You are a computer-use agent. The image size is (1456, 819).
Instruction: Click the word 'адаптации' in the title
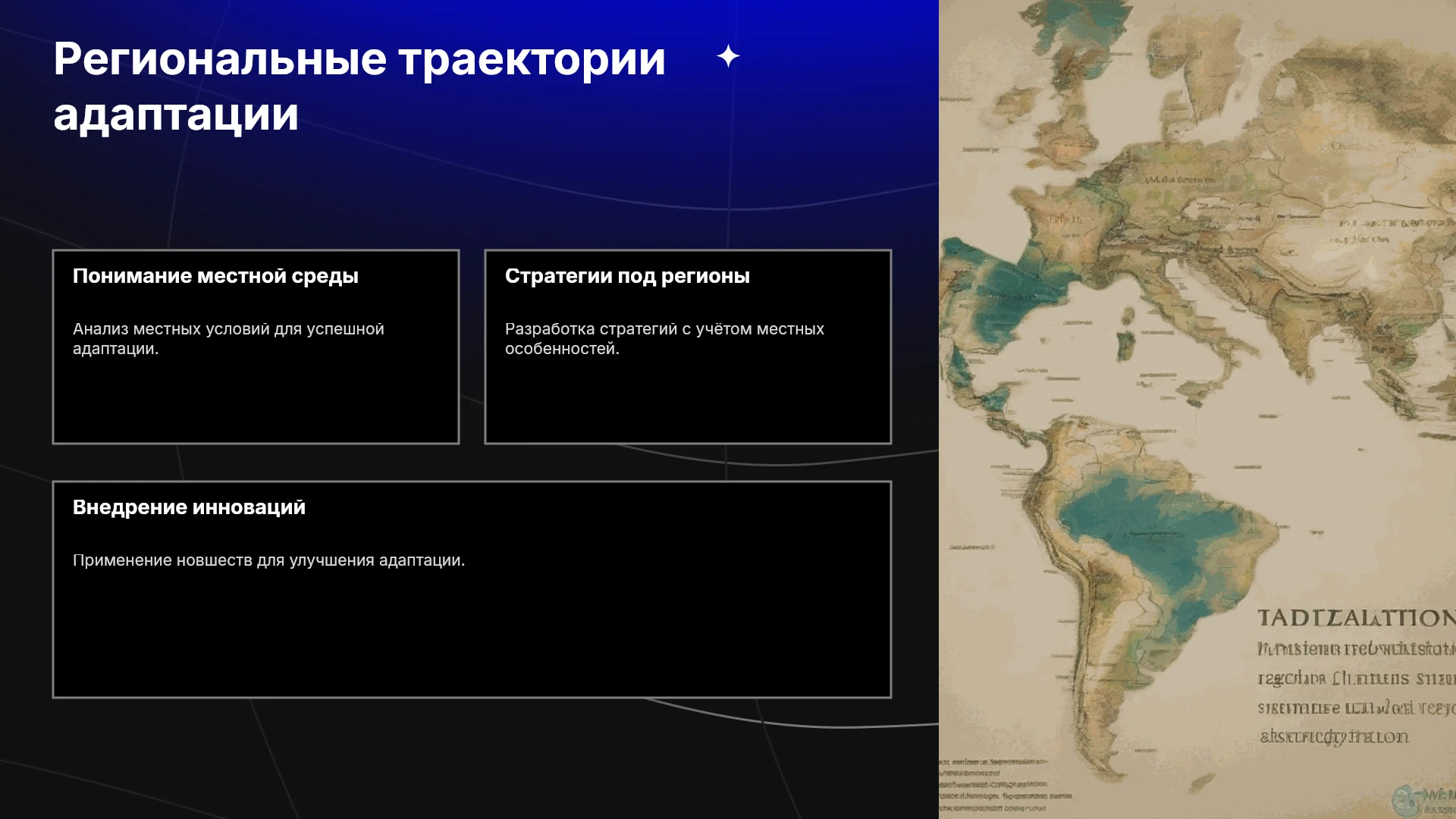[x=176, y=115]
